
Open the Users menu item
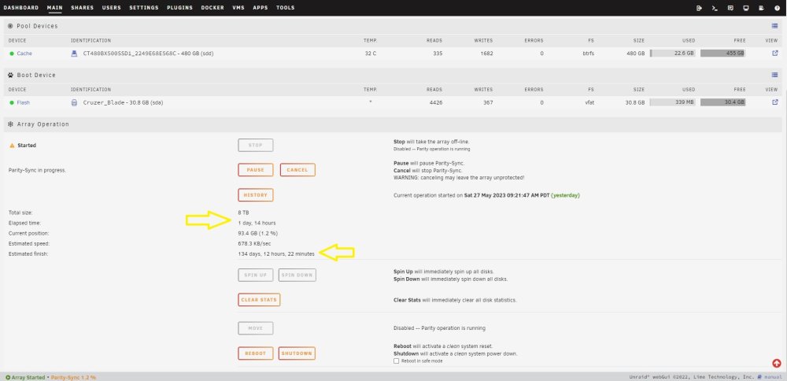point(112,8)
